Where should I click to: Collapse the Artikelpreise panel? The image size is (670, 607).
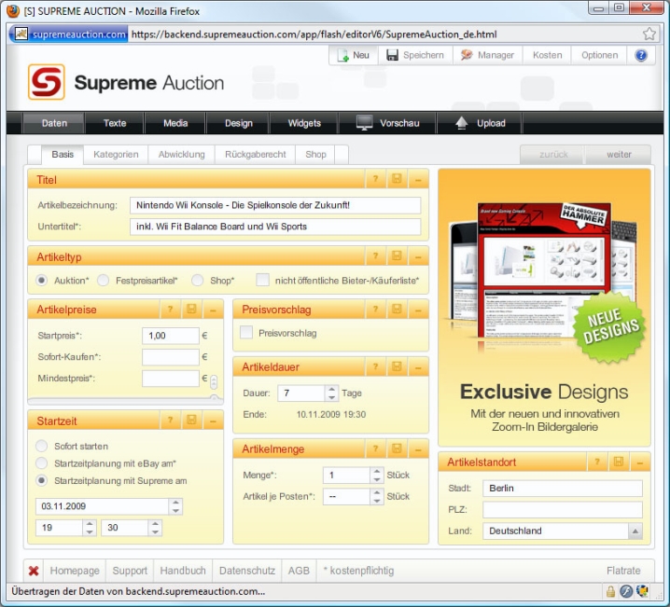point(214,310)
